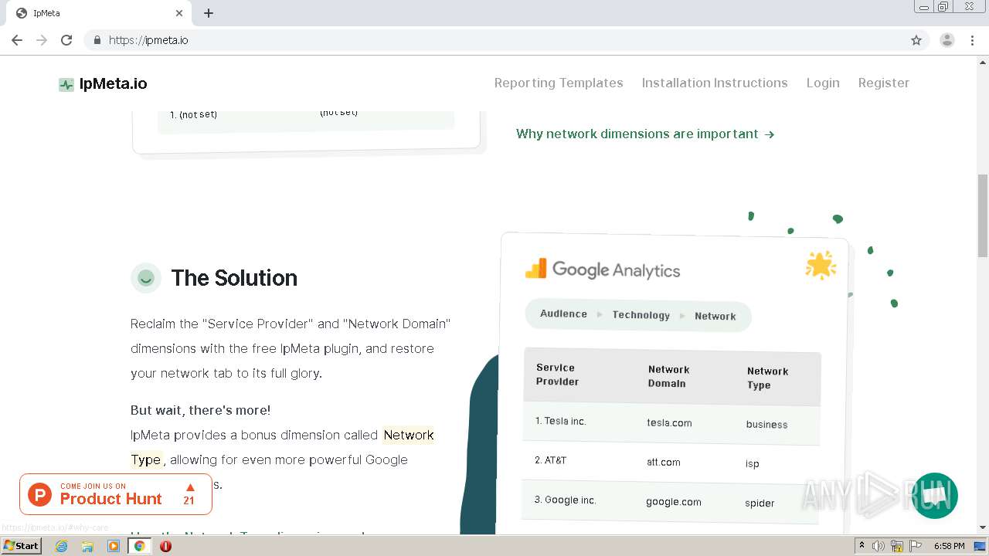989x556 pixels.
Task: Click 'The Solution' heading
Action: point(234,278)
